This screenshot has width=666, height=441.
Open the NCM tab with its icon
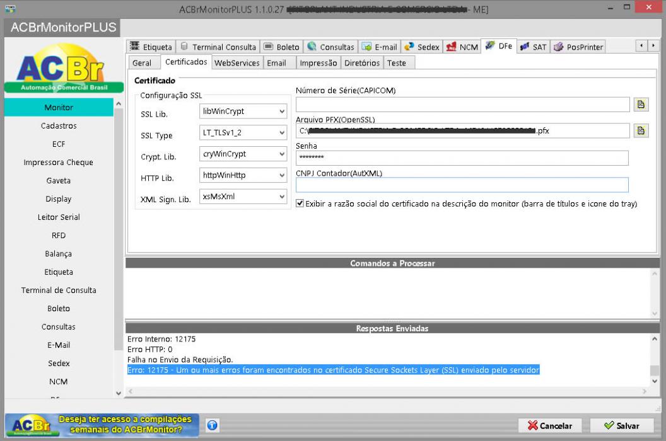(462, 47)
